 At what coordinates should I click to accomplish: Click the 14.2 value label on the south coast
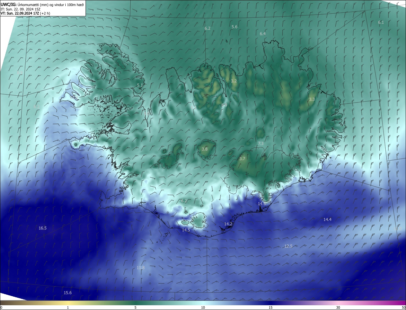[228, 224]
